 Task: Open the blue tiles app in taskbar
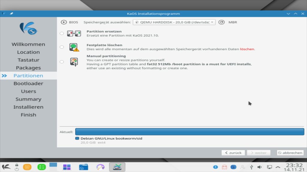(67, 167)
